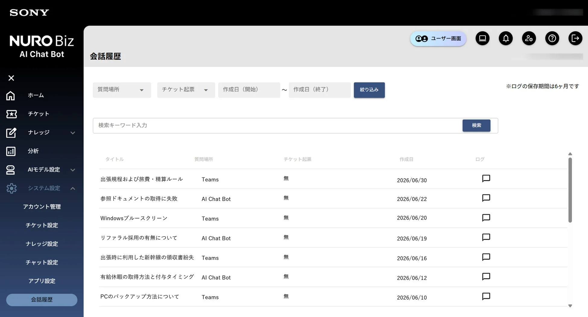Open チケット menu item
588x317 pixels.
click(x=38, y=114)
